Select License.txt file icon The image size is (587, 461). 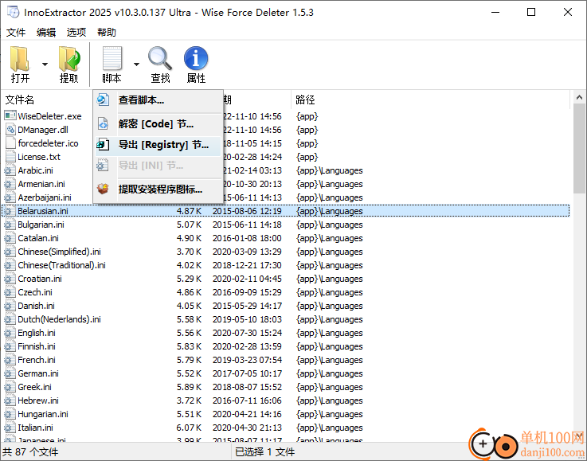(x=10, y=156)
